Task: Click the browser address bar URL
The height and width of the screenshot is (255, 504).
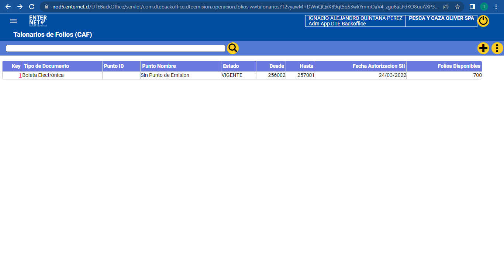Action: [x=244, y=7]
